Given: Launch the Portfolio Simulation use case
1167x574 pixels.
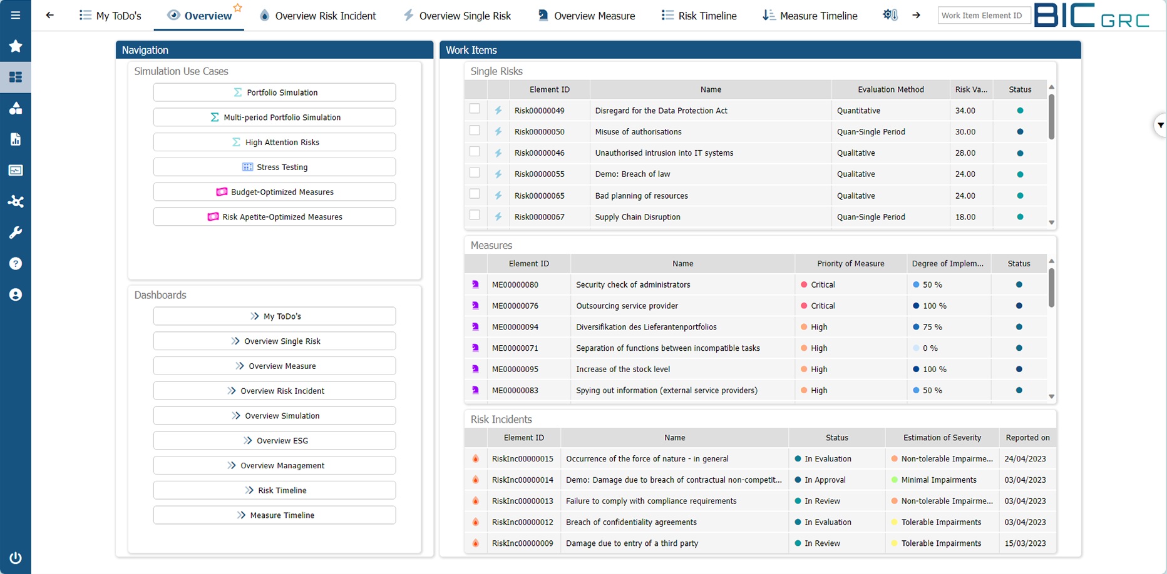Looking at the screenshot, I should [274, 92].
